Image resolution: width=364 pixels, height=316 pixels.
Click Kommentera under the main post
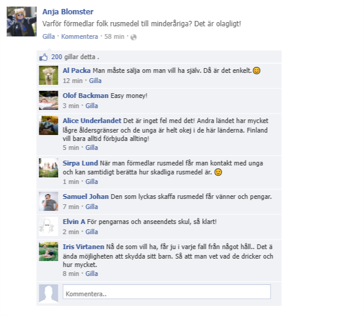tap(79, 36)
